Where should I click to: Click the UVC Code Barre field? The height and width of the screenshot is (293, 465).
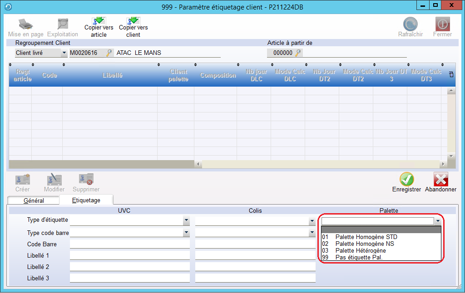pos(129,244)
